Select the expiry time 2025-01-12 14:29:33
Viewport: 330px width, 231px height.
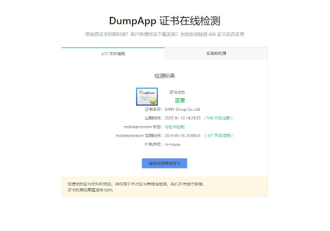(x=183, y=118)
